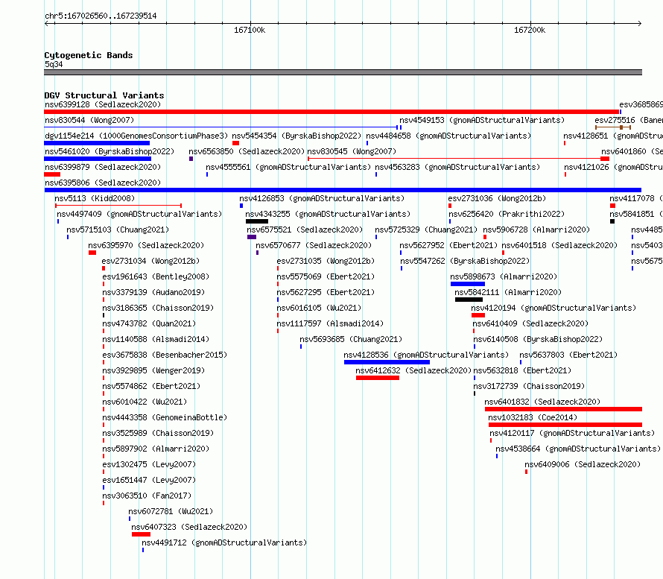Screen dimensions: 663x579
Task: Open label nsv5637803 (Ebert2021)
Action: (x=568, y=355)
